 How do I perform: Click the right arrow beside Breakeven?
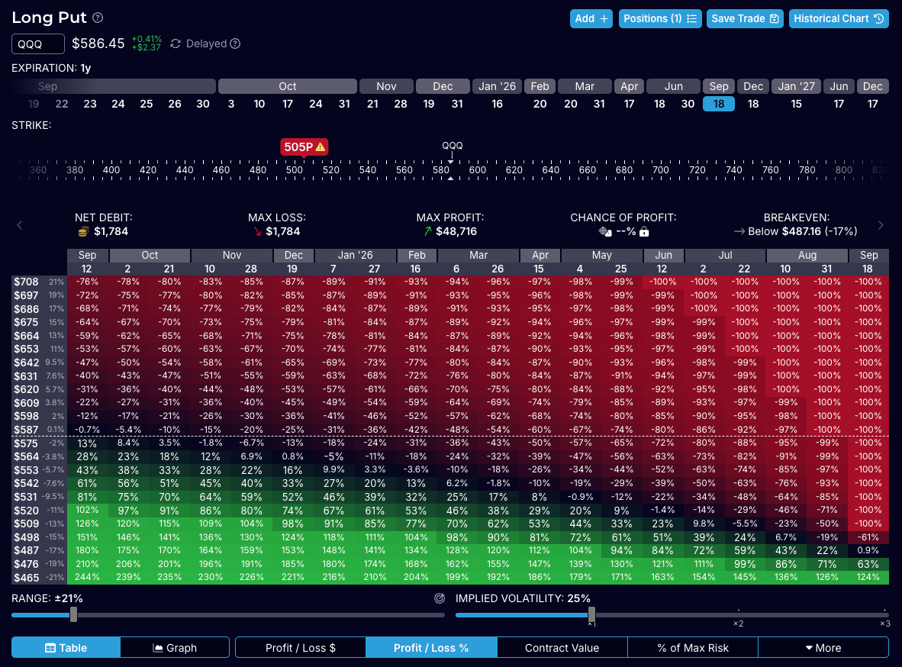point(881,224)
